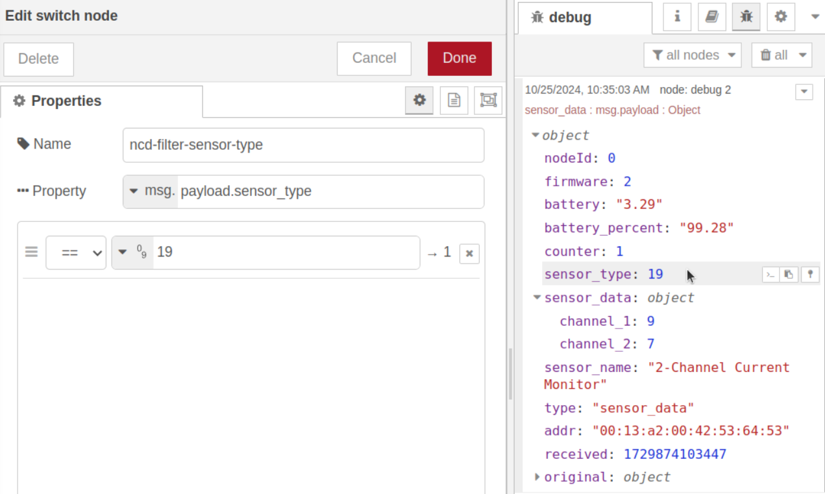Image resolution: width=825 pixels, height=494 pixels.
Task: Open the sidebar tabs dropdown arrow
Action: point(815,17)
